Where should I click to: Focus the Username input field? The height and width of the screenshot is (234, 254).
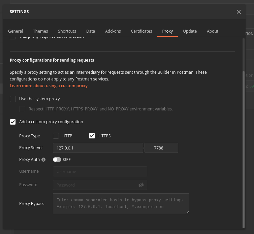100,171
